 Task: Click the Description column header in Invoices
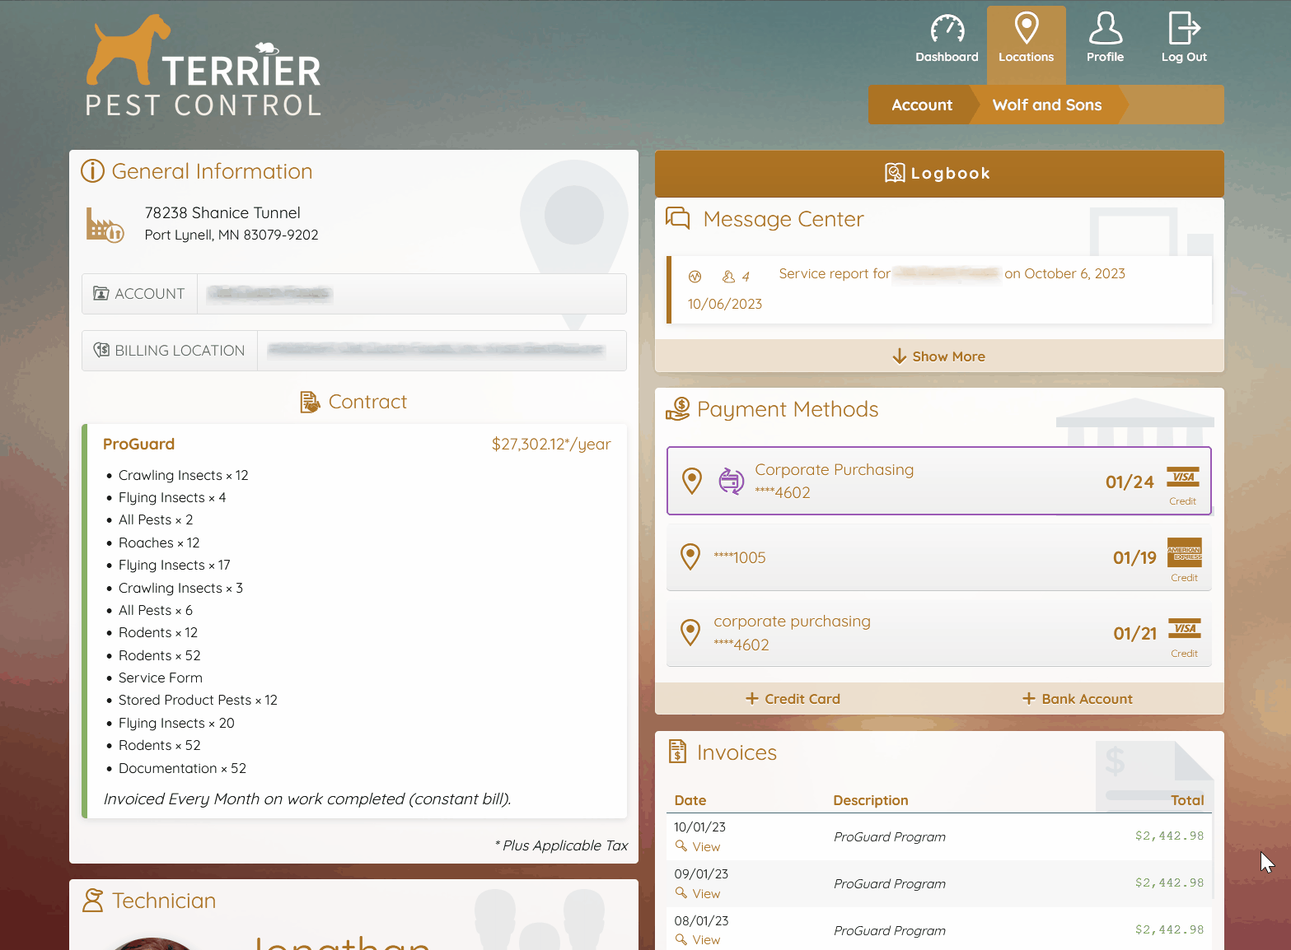pos(871,800)
